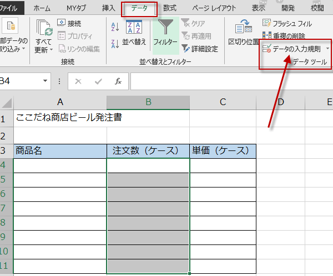This screenshot has height=276, width=333.
Task: Select row 7 header
Action: click(6, 209)
